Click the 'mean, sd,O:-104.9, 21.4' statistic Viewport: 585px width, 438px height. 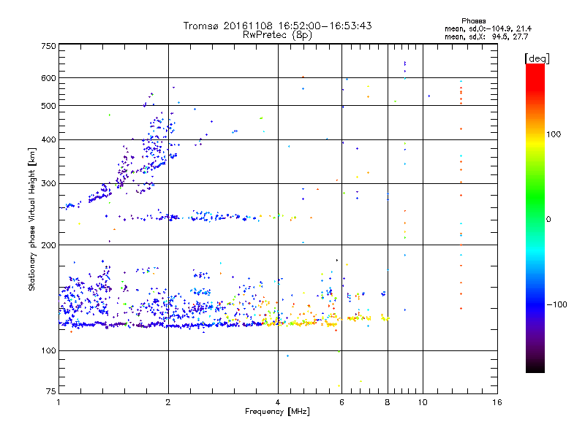tap(488, 28)
